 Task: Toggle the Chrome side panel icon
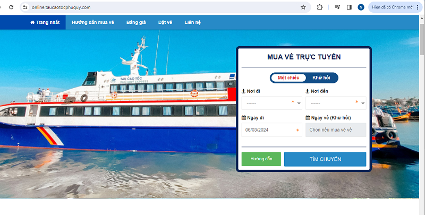349,7
